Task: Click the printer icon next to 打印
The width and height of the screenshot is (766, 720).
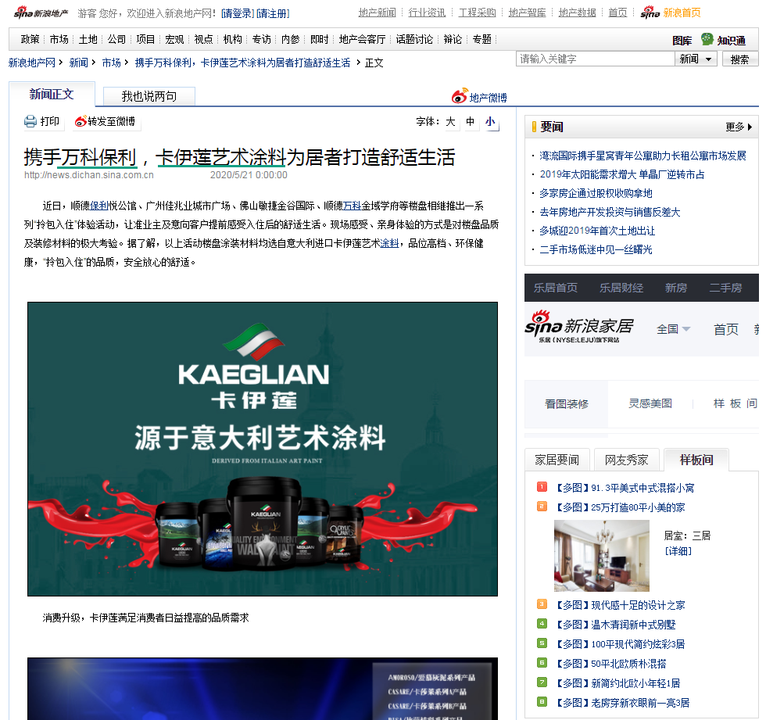Action: [30, 121]
